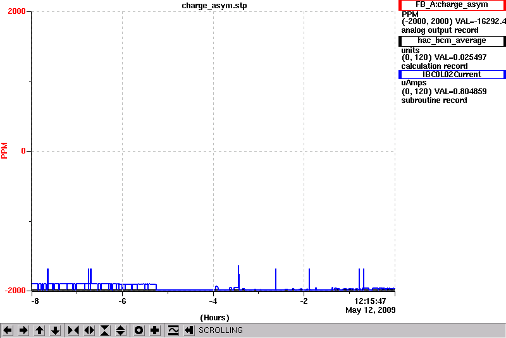This screenshot has height=338, width=506.
Task: Click the -6 x-axis tick label
Action: [122, 301]
